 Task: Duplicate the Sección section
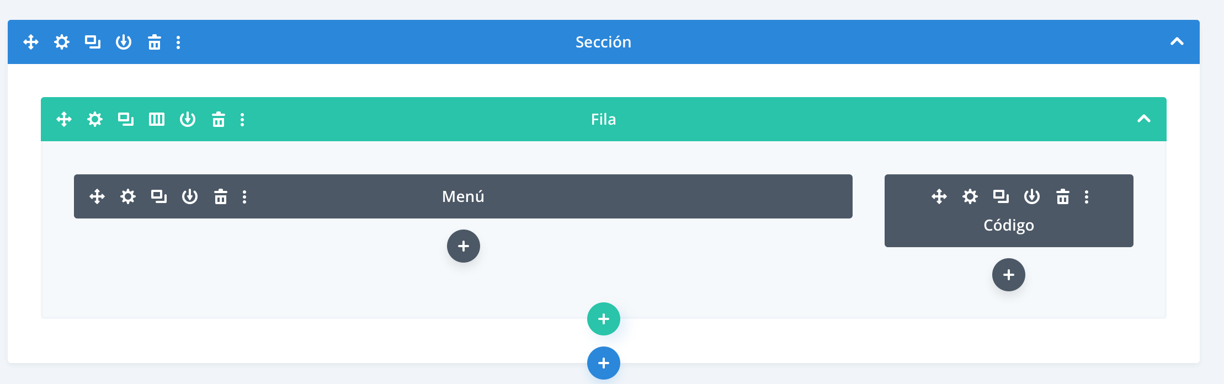tap(93, 42)
